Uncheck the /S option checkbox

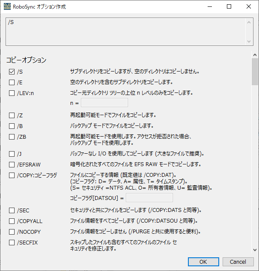pos(12,72)
